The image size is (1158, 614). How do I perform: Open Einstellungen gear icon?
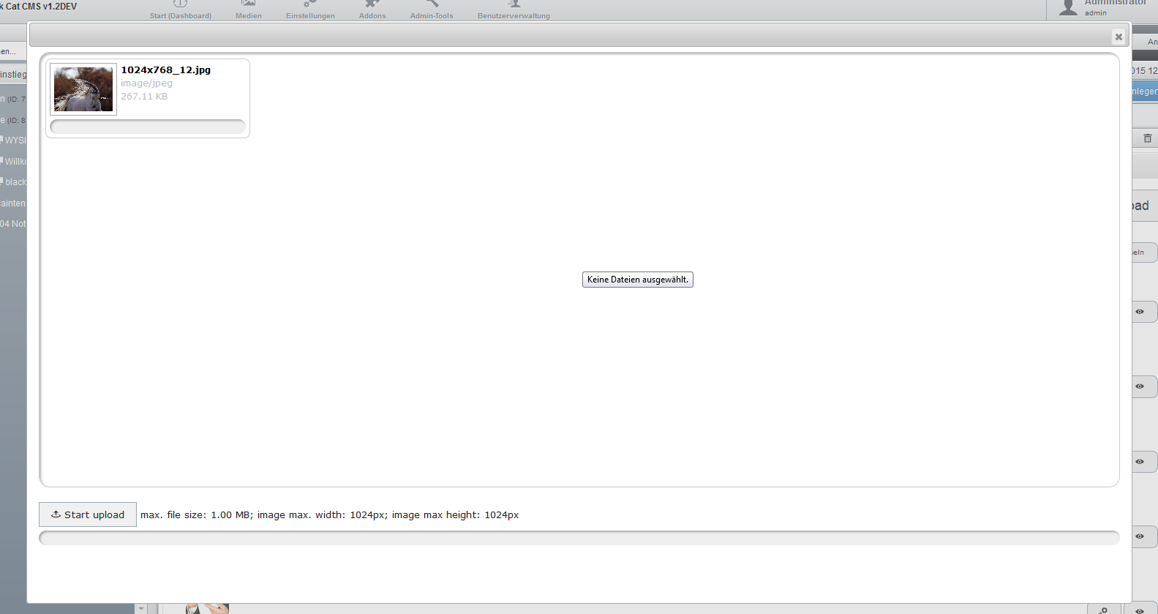[310, 4]
